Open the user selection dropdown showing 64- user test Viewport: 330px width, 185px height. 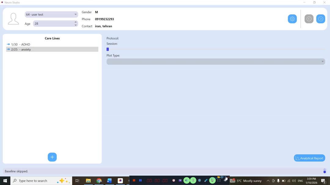pos(51,15)
